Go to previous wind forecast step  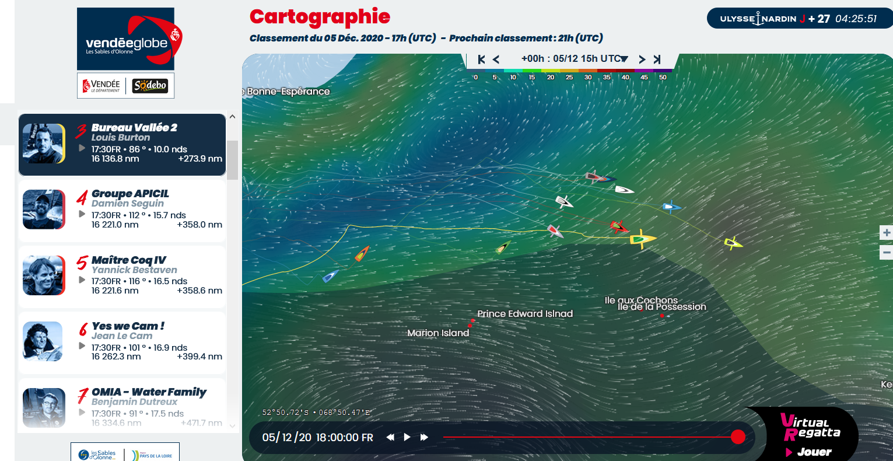click(496, 59)
